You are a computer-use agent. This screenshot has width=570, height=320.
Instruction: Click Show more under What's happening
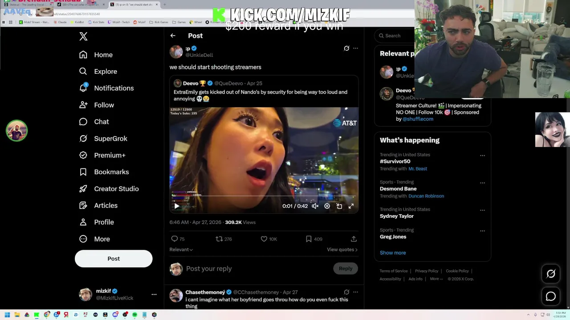393,253
